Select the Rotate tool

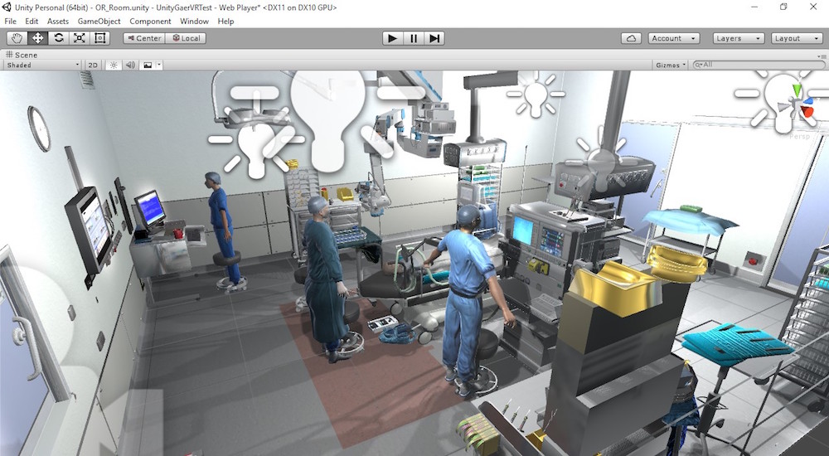pyautogui.click(x=58, y=38)
